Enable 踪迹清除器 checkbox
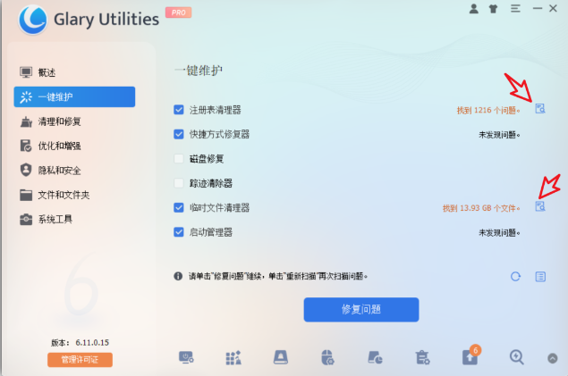 (x=179, y=183)
